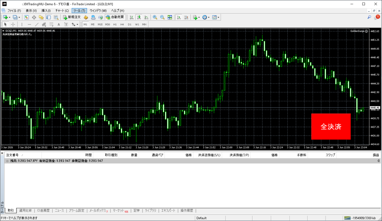Open the Profiles toolbar icon
Screen dimensions: 382x221
pos(15,17)
